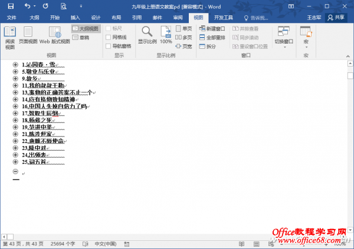
Task: Open the undo history dropdown arrow
Action: (35, 6)
